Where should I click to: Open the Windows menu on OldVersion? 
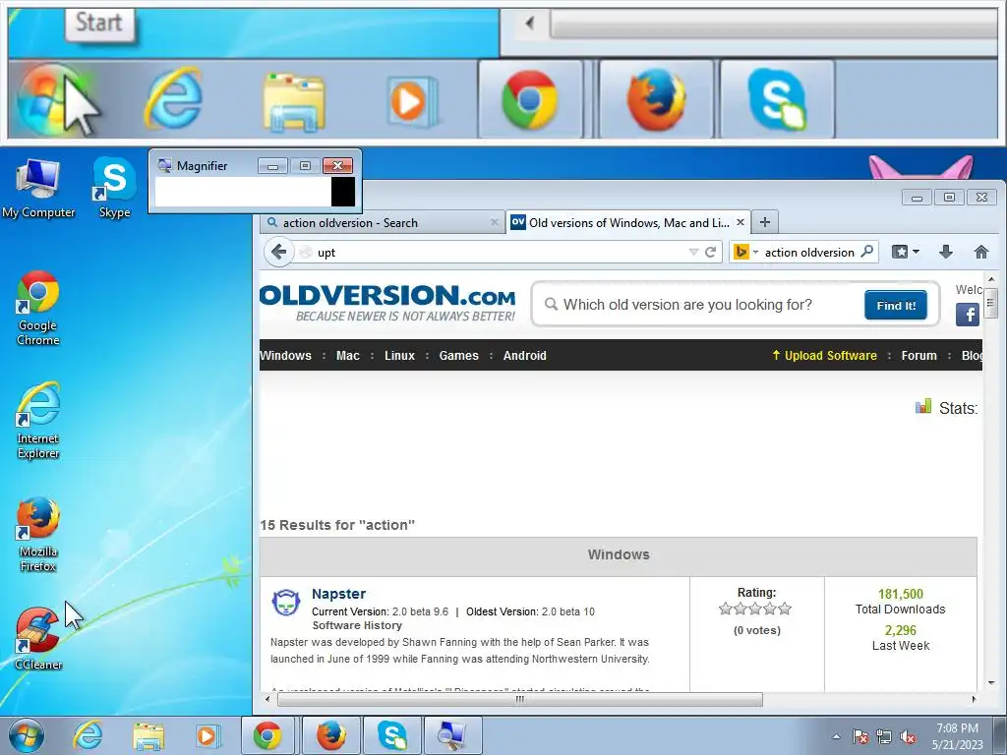tap(285, 356)
